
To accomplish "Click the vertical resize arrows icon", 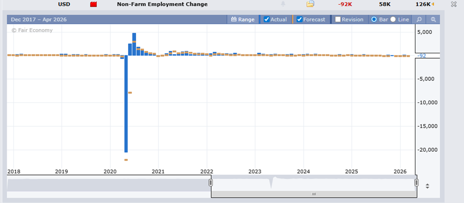I will (x=427, y=186).
